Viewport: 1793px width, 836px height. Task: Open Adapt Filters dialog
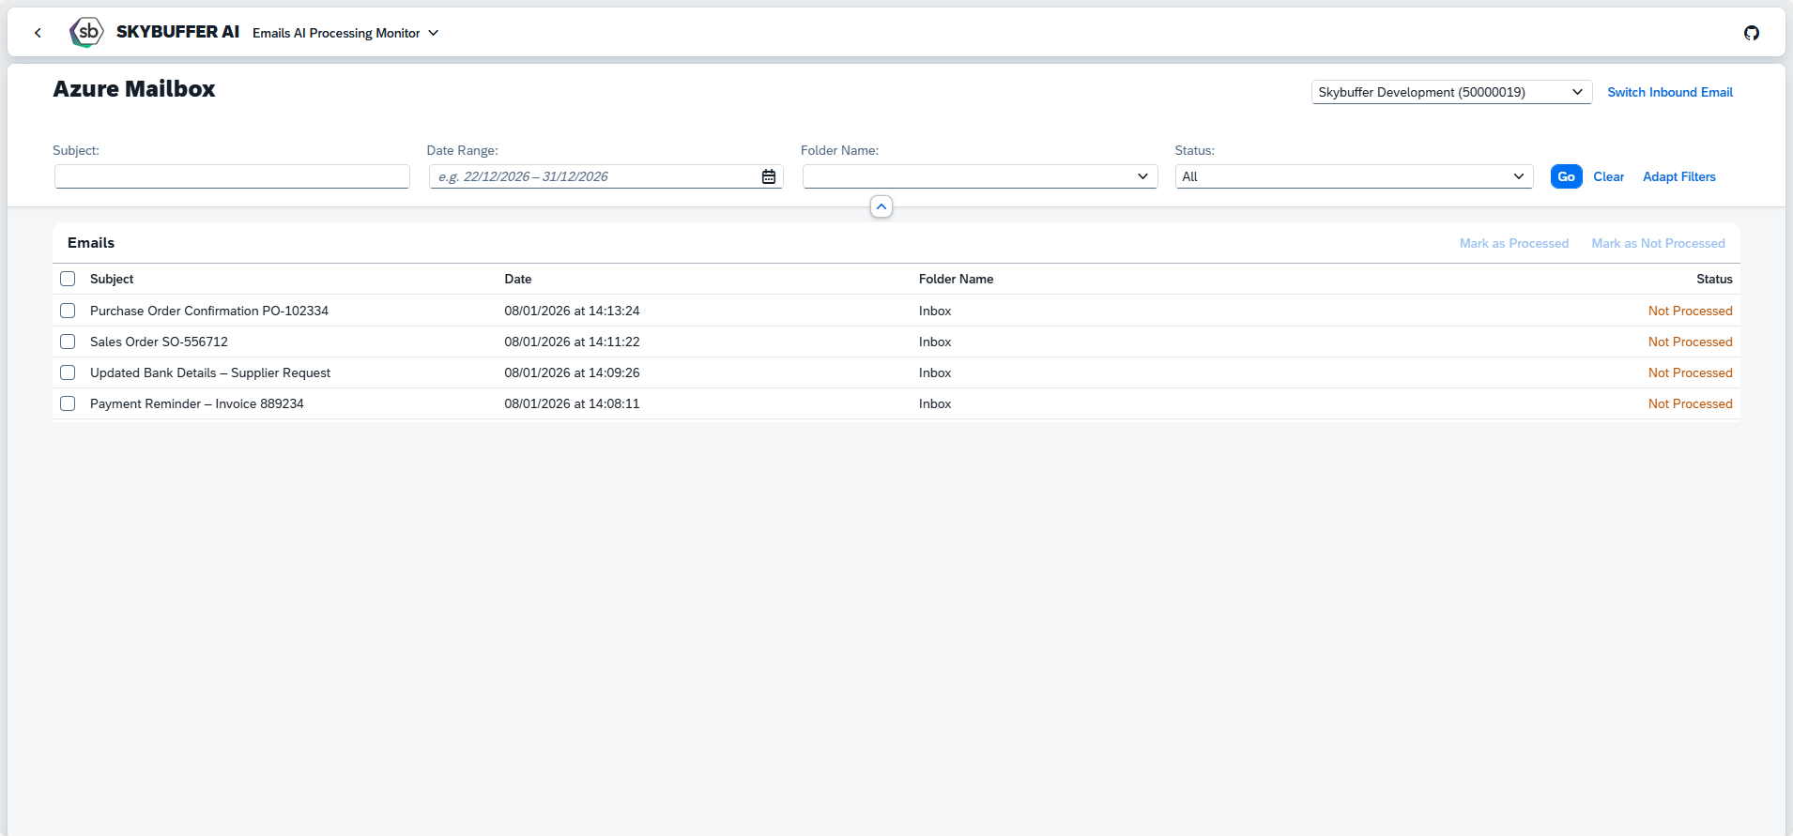pyautogui.click(x=1678, y=176)
